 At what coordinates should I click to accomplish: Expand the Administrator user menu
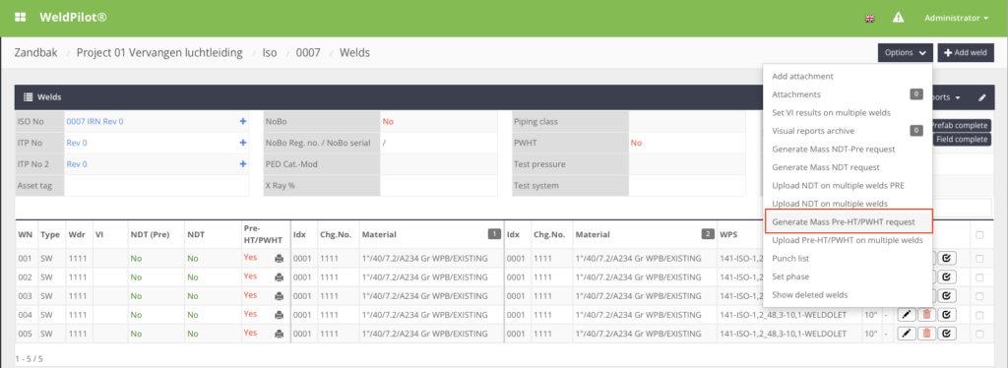(956, 18)
